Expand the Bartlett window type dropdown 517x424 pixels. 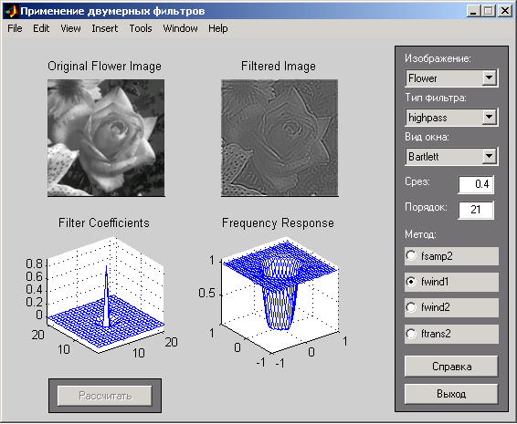(490, 156)
